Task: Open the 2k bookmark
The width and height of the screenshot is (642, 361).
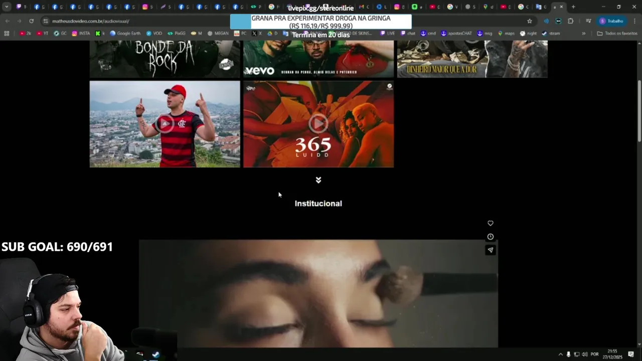Action: (x=25, y=33)
